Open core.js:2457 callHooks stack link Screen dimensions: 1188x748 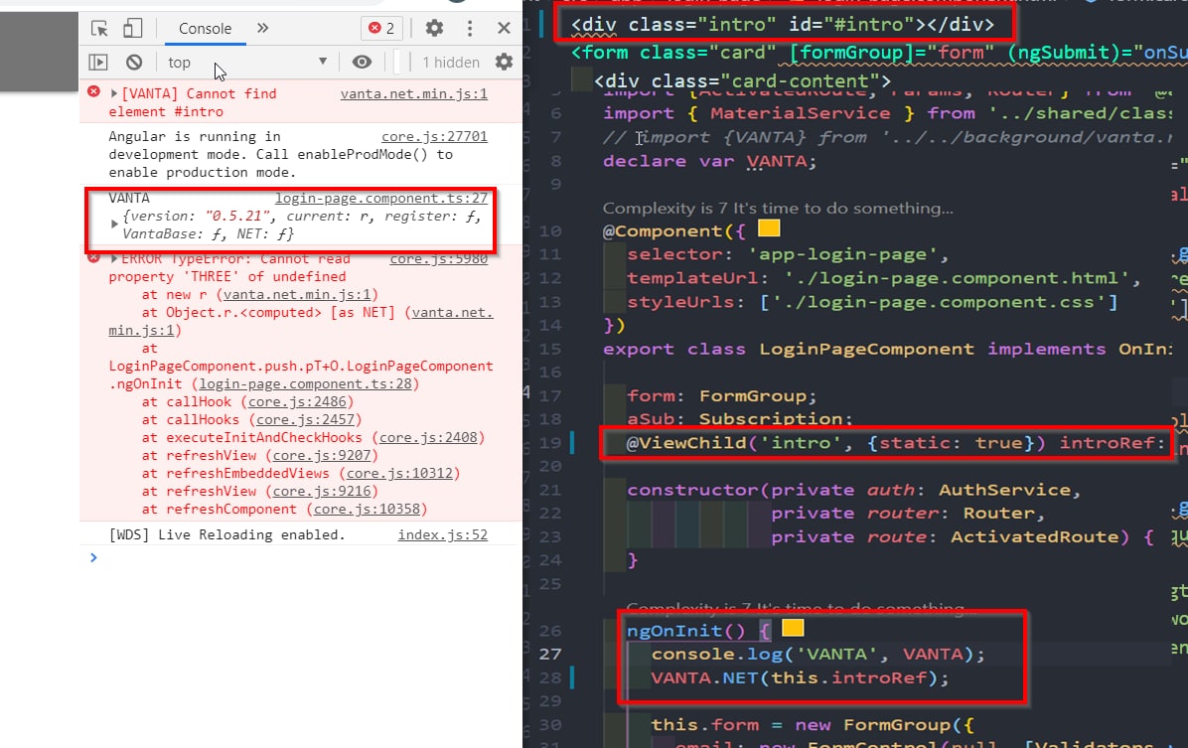pos(305,420)
